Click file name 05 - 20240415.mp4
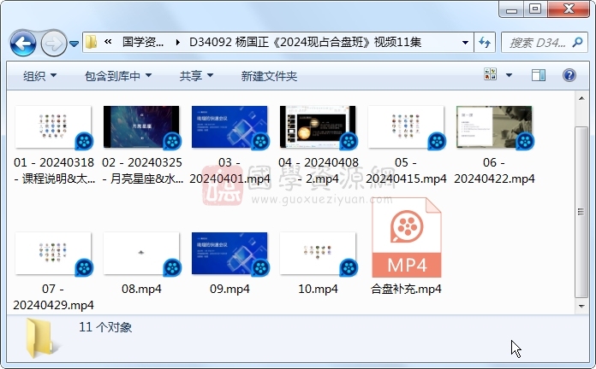The image size is (596, 369). coord(406,170)
